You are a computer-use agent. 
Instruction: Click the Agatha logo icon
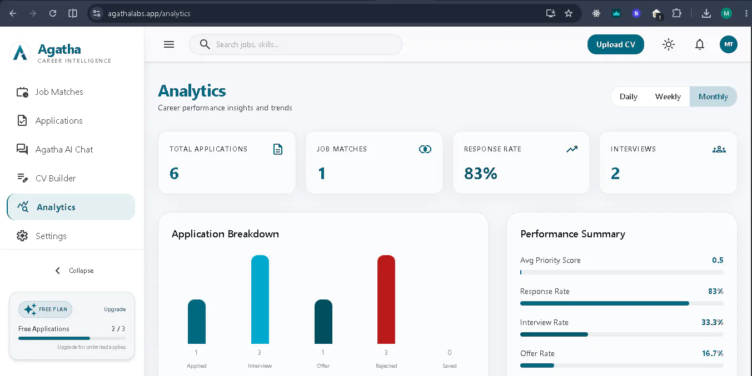click(20, 53)
